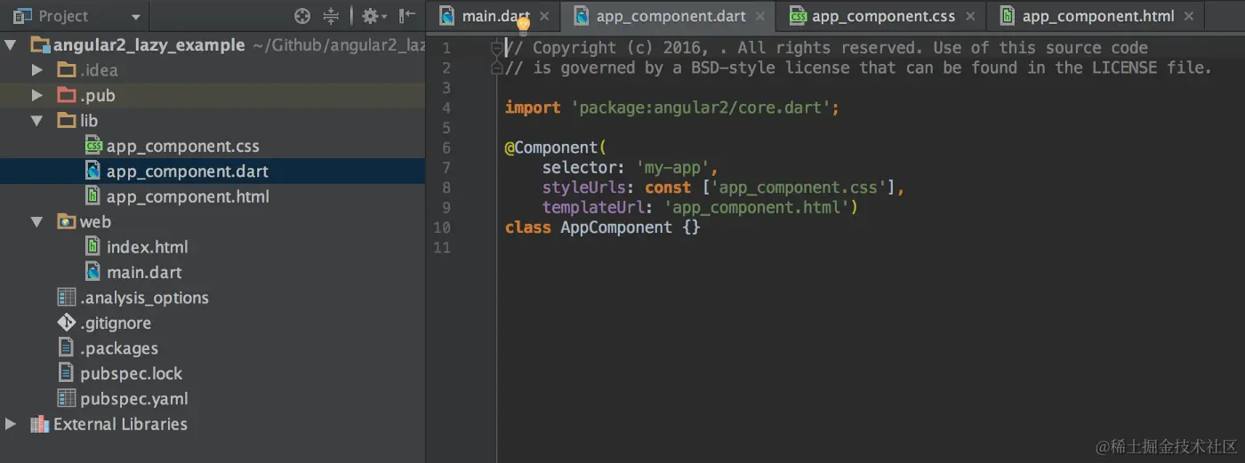
Task: Click the AppComponent class name
Action: [x=616, y=228]
